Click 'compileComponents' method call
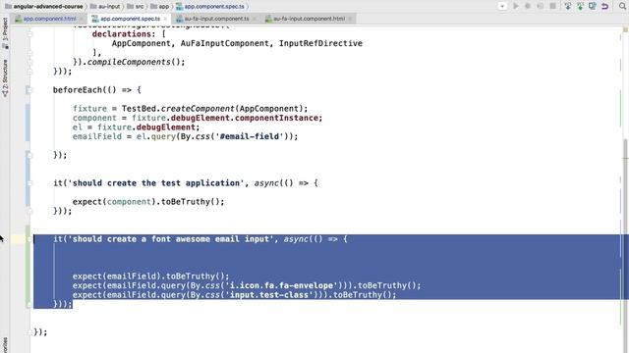 point(129,62)
